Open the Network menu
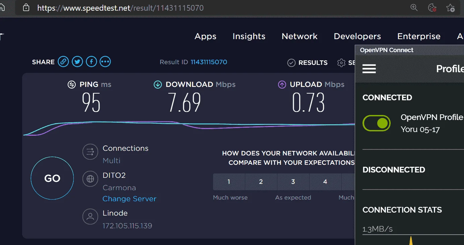464x245 pixels. pos(300,36)
